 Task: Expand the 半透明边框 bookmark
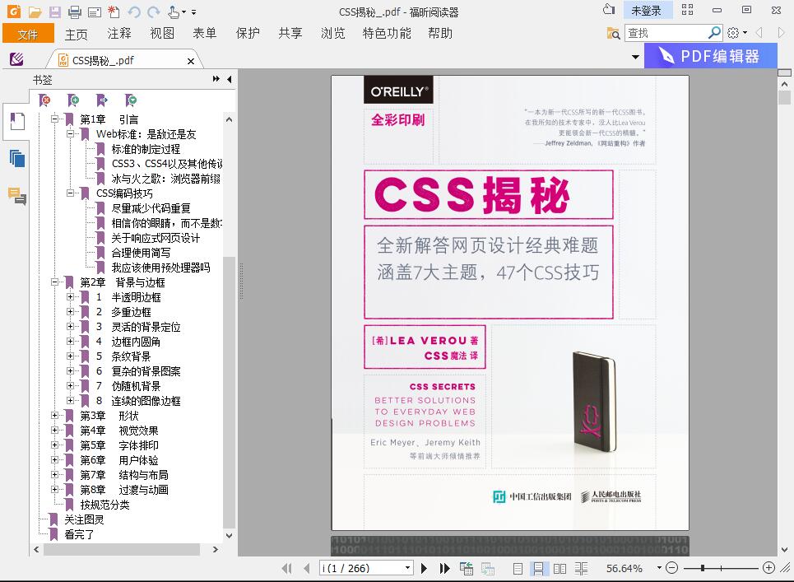coord(71,297)
